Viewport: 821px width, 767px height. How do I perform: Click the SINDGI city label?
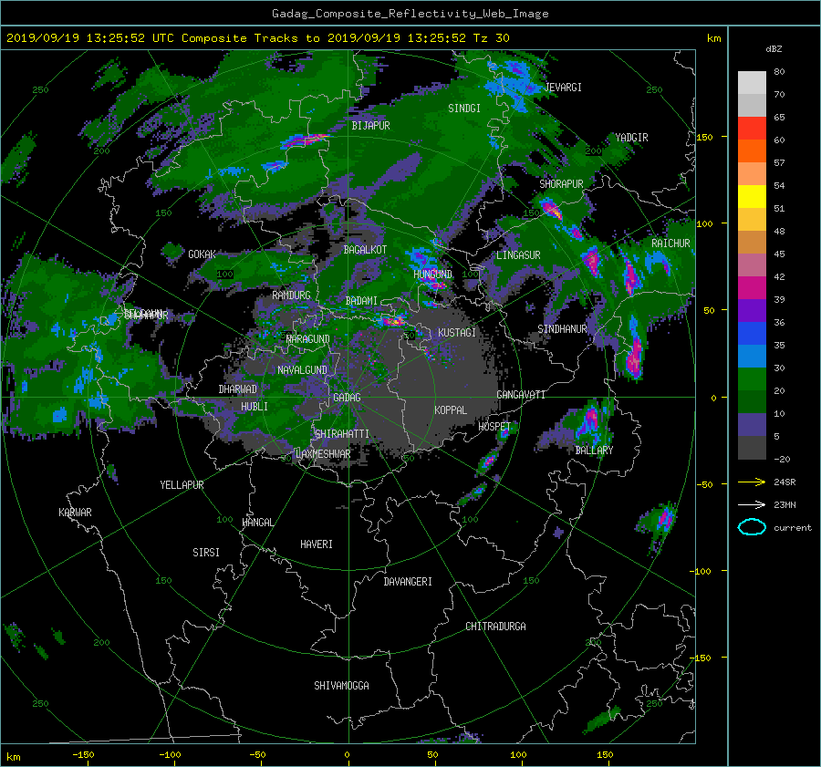point(464,109)
